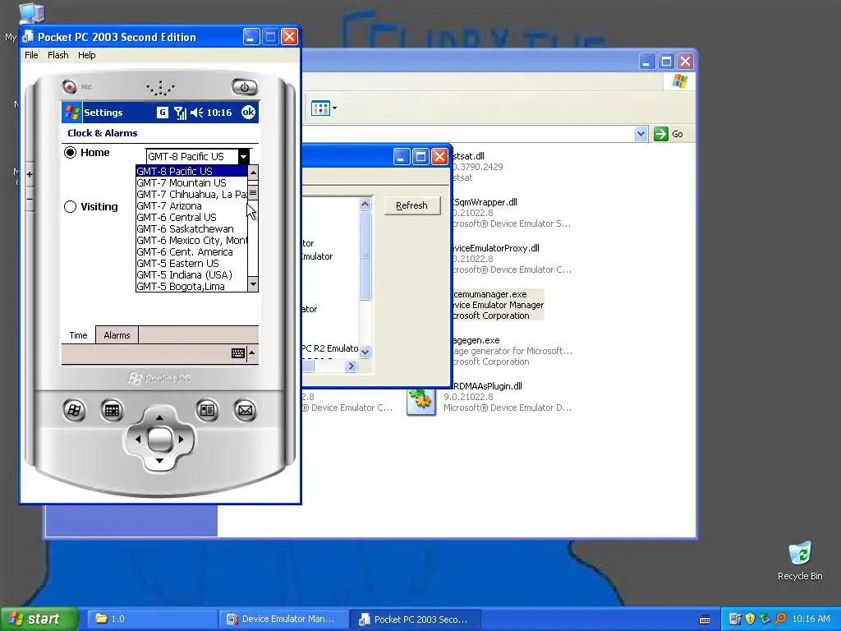The height and width of the screenshot is (631, 841).
Task: Open the Windows Start menu
Action: (x=39, y=619)
